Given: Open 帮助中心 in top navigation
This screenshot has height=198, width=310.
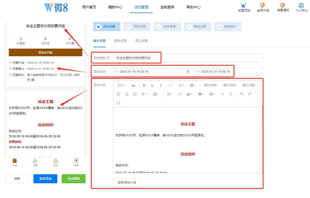Looking at the screenshot, I should (193, 7).
